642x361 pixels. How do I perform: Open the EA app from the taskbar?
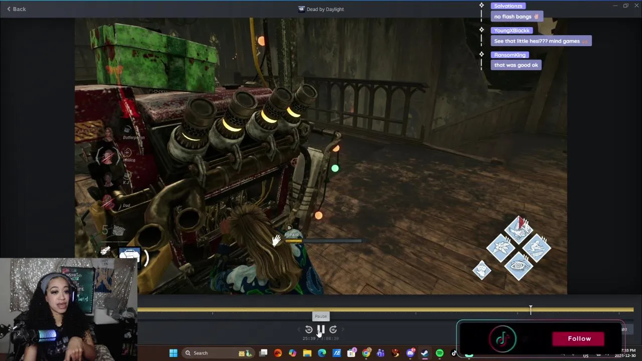click(x=278, y=353)
